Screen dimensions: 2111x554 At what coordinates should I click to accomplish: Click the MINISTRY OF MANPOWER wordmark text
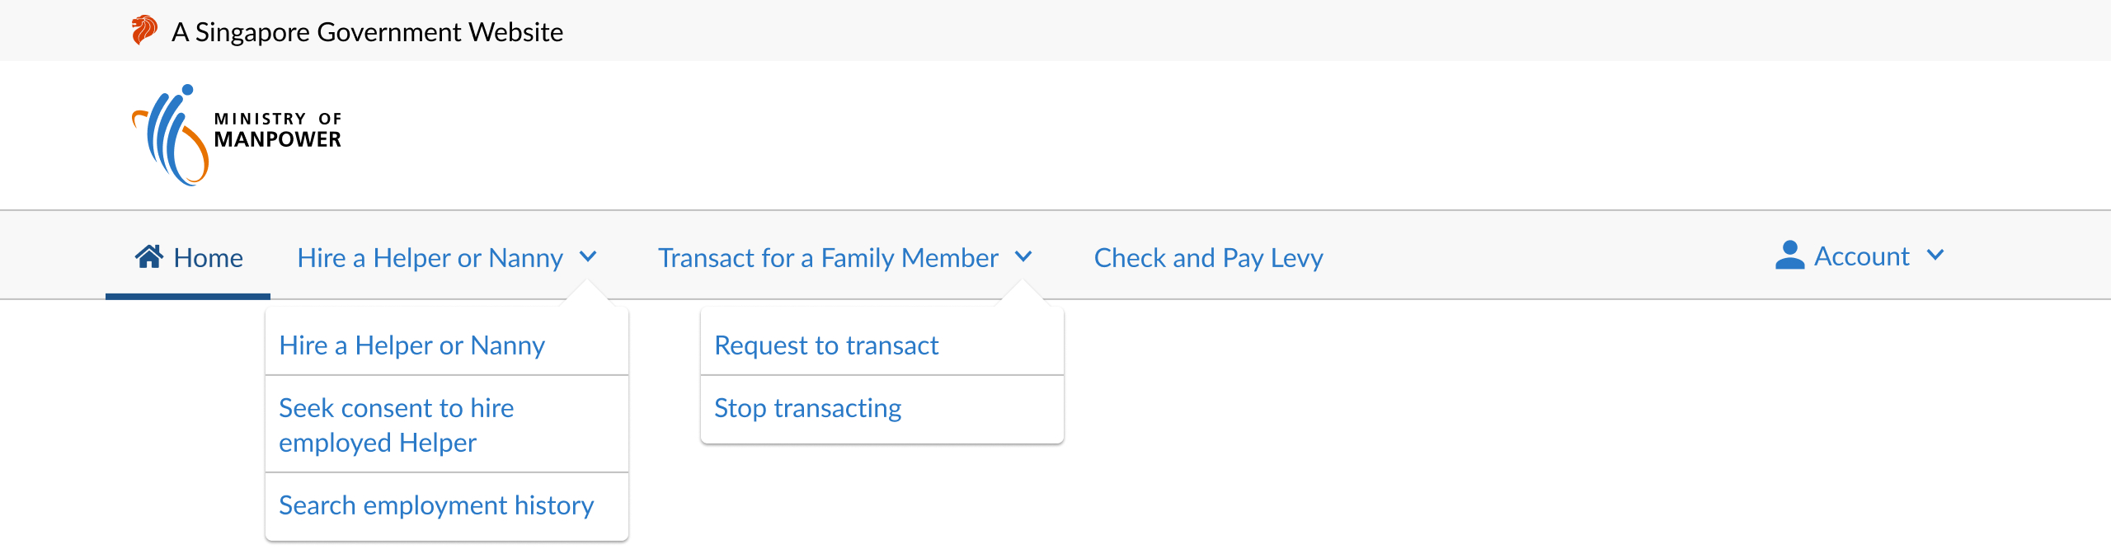coord(278,130)
